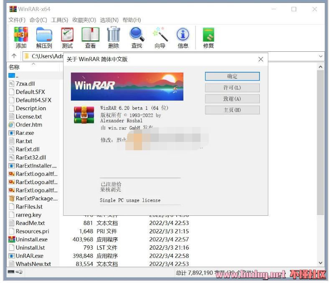330x283 pixels.
Task: Click the Acknowledgments 致谢(A) button
Action: pos(232,99)
